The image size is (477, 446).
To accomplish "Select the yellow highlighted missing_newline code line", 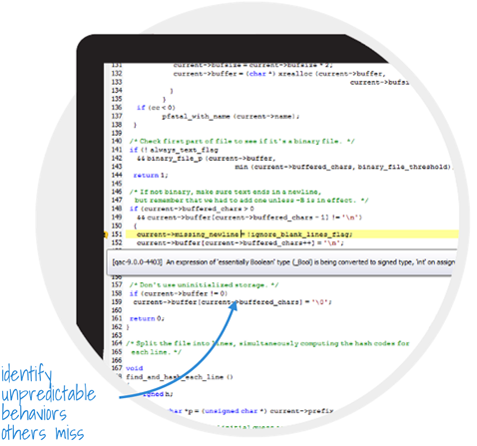I will [292, 234].
